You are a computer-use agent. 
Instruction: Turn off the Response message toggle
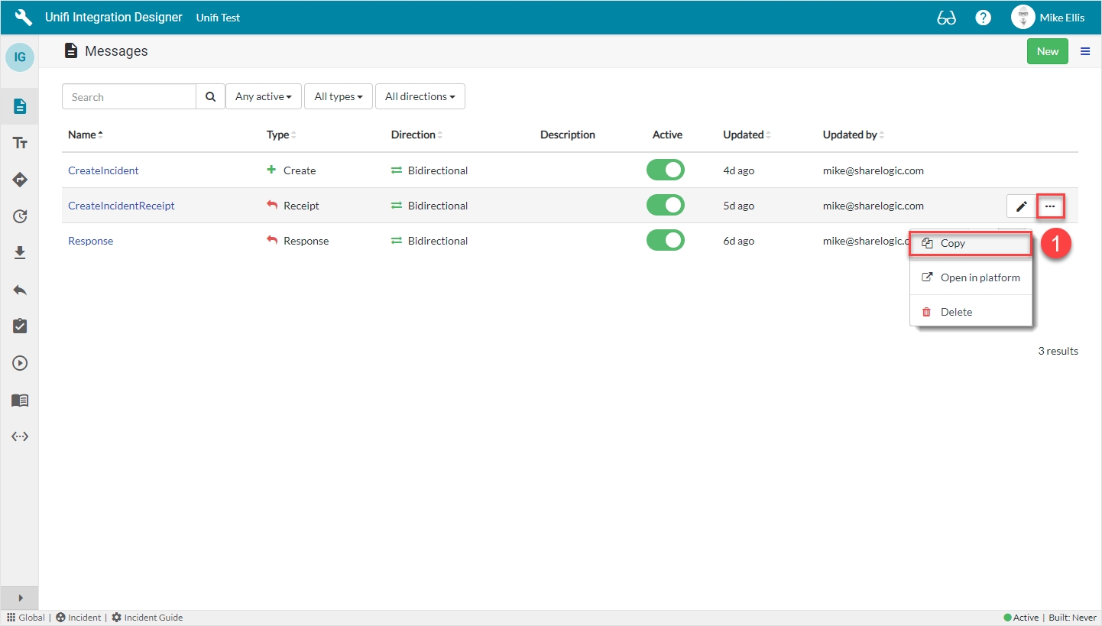coord(665,241)
